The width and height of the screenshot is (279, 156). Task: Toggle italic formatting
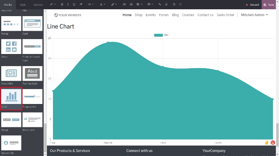pos(68,4)
